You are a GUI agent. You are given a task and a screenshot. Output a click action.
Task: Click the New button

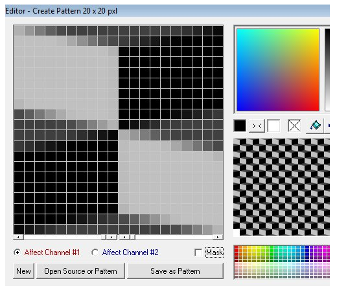pos(23,271)
